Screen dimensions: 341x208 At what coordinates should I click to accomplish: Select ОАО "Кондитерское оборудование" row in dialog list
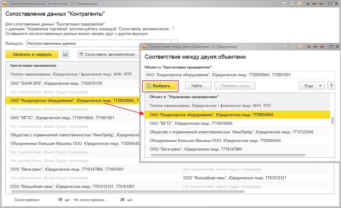pos(237,115)
